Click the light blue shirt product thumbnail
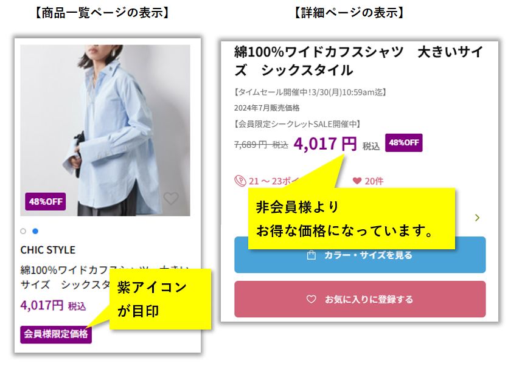The width and height of the screenshot is (508, 366). (x=105, y=130)
